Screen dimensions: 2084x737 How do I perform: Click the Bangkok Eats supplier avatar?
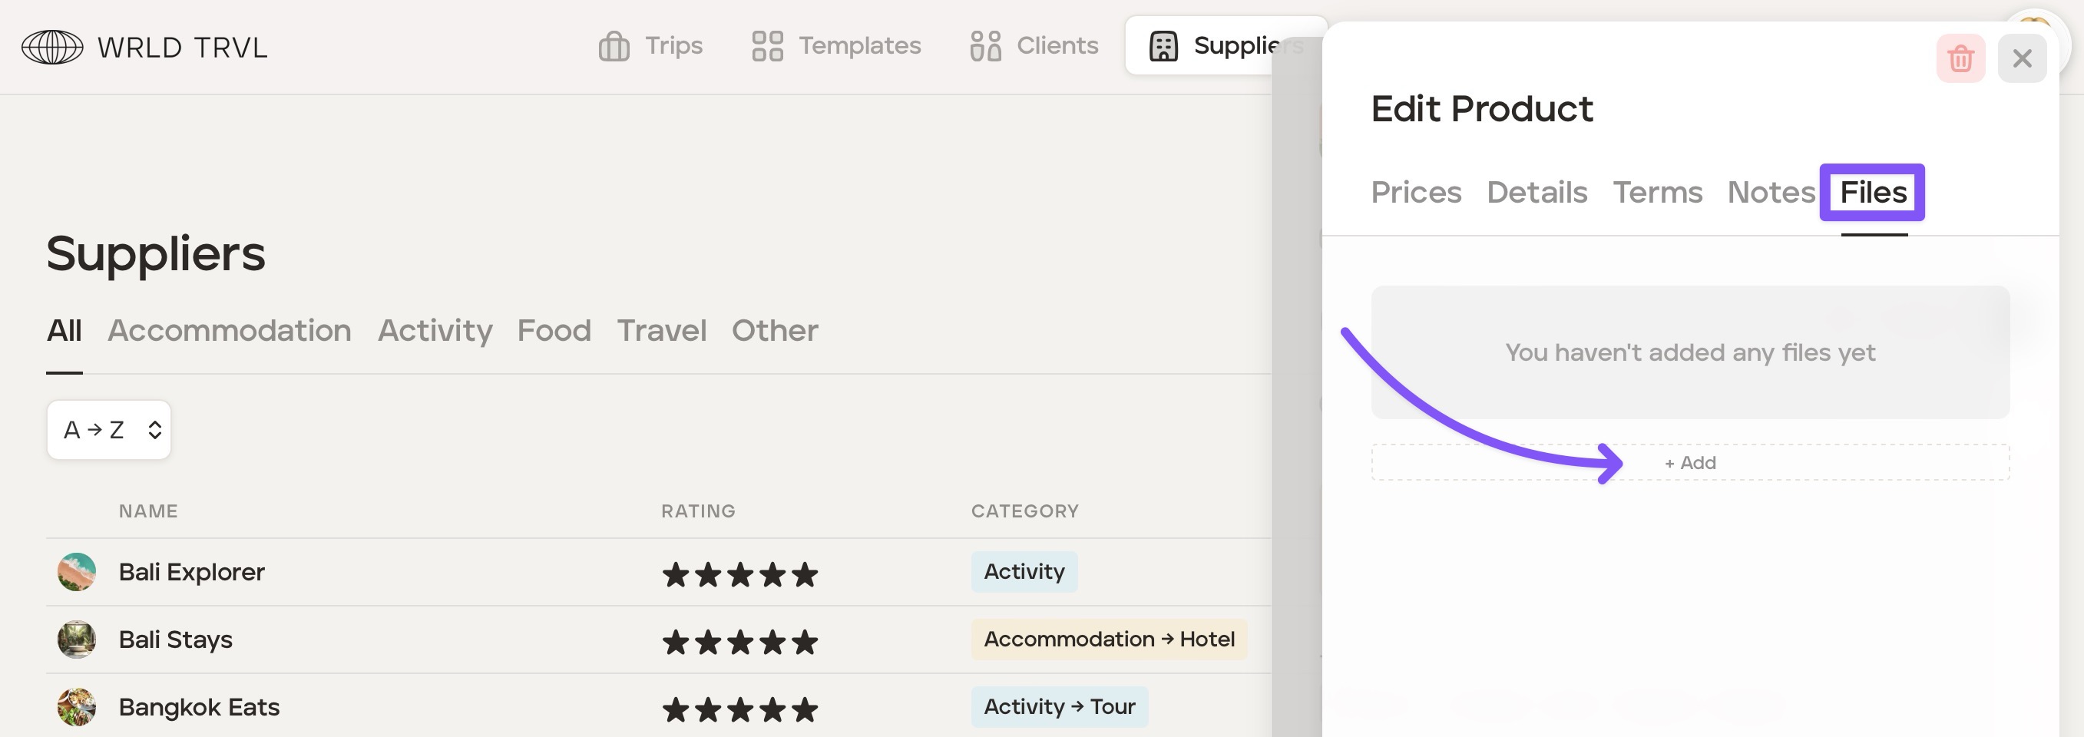(77, 707)
